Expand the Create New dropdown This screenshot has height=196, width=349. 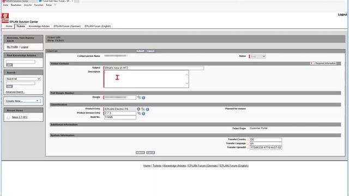click(x=23, y=101)
